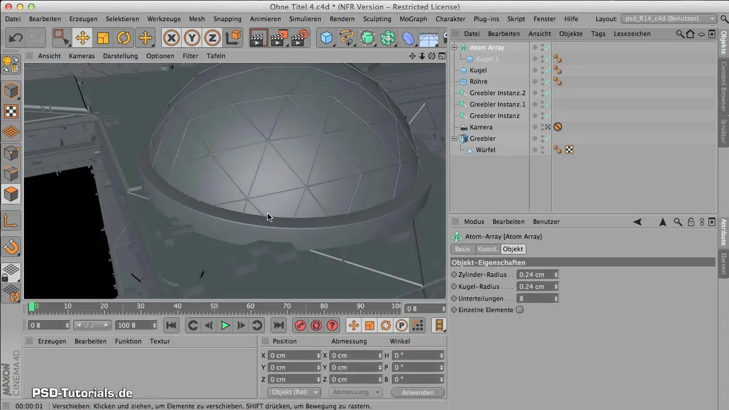Viewport: 729px width, 410px height.
Task: Click the red record keyframe button
Action: [x=300, y=325]
